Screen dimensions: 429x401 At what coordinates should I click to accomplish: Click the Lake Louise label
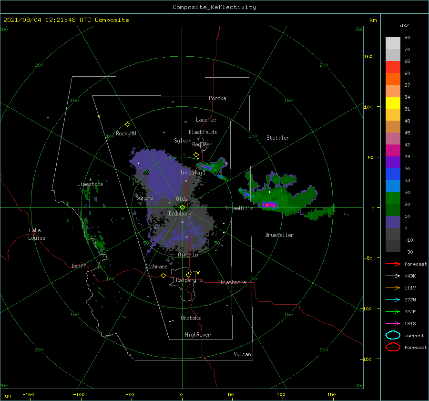click(37, 234)
